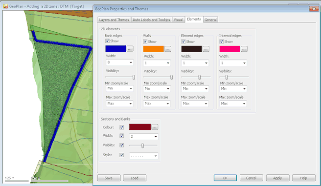Switch to Layers and Themes tab

pyautogui.click(x=114, y=20)
